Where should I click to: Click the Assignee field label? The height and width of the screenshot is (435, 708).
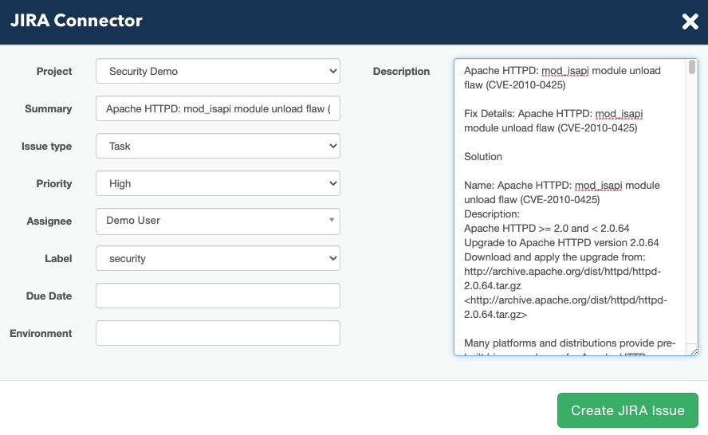[49, 221]
